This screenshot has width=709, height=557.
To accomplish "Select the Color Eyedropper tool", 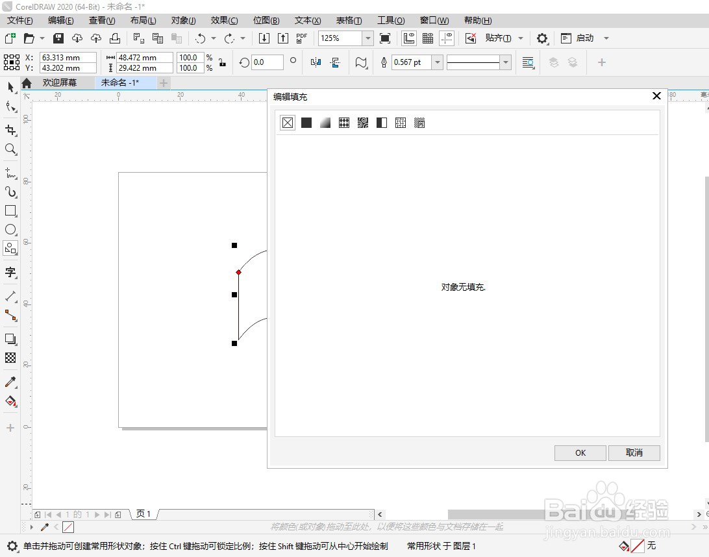I will click(x=10, y=382).
